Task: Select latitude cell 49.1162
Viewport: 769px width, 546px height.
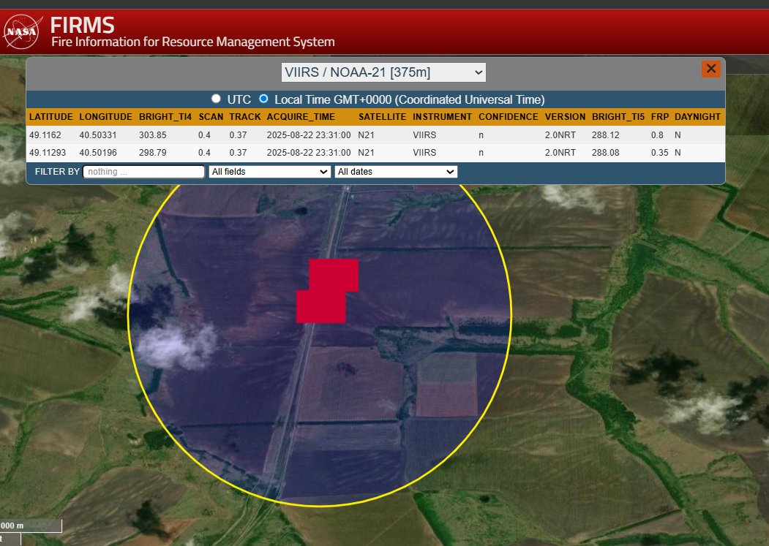Action: 45,134
